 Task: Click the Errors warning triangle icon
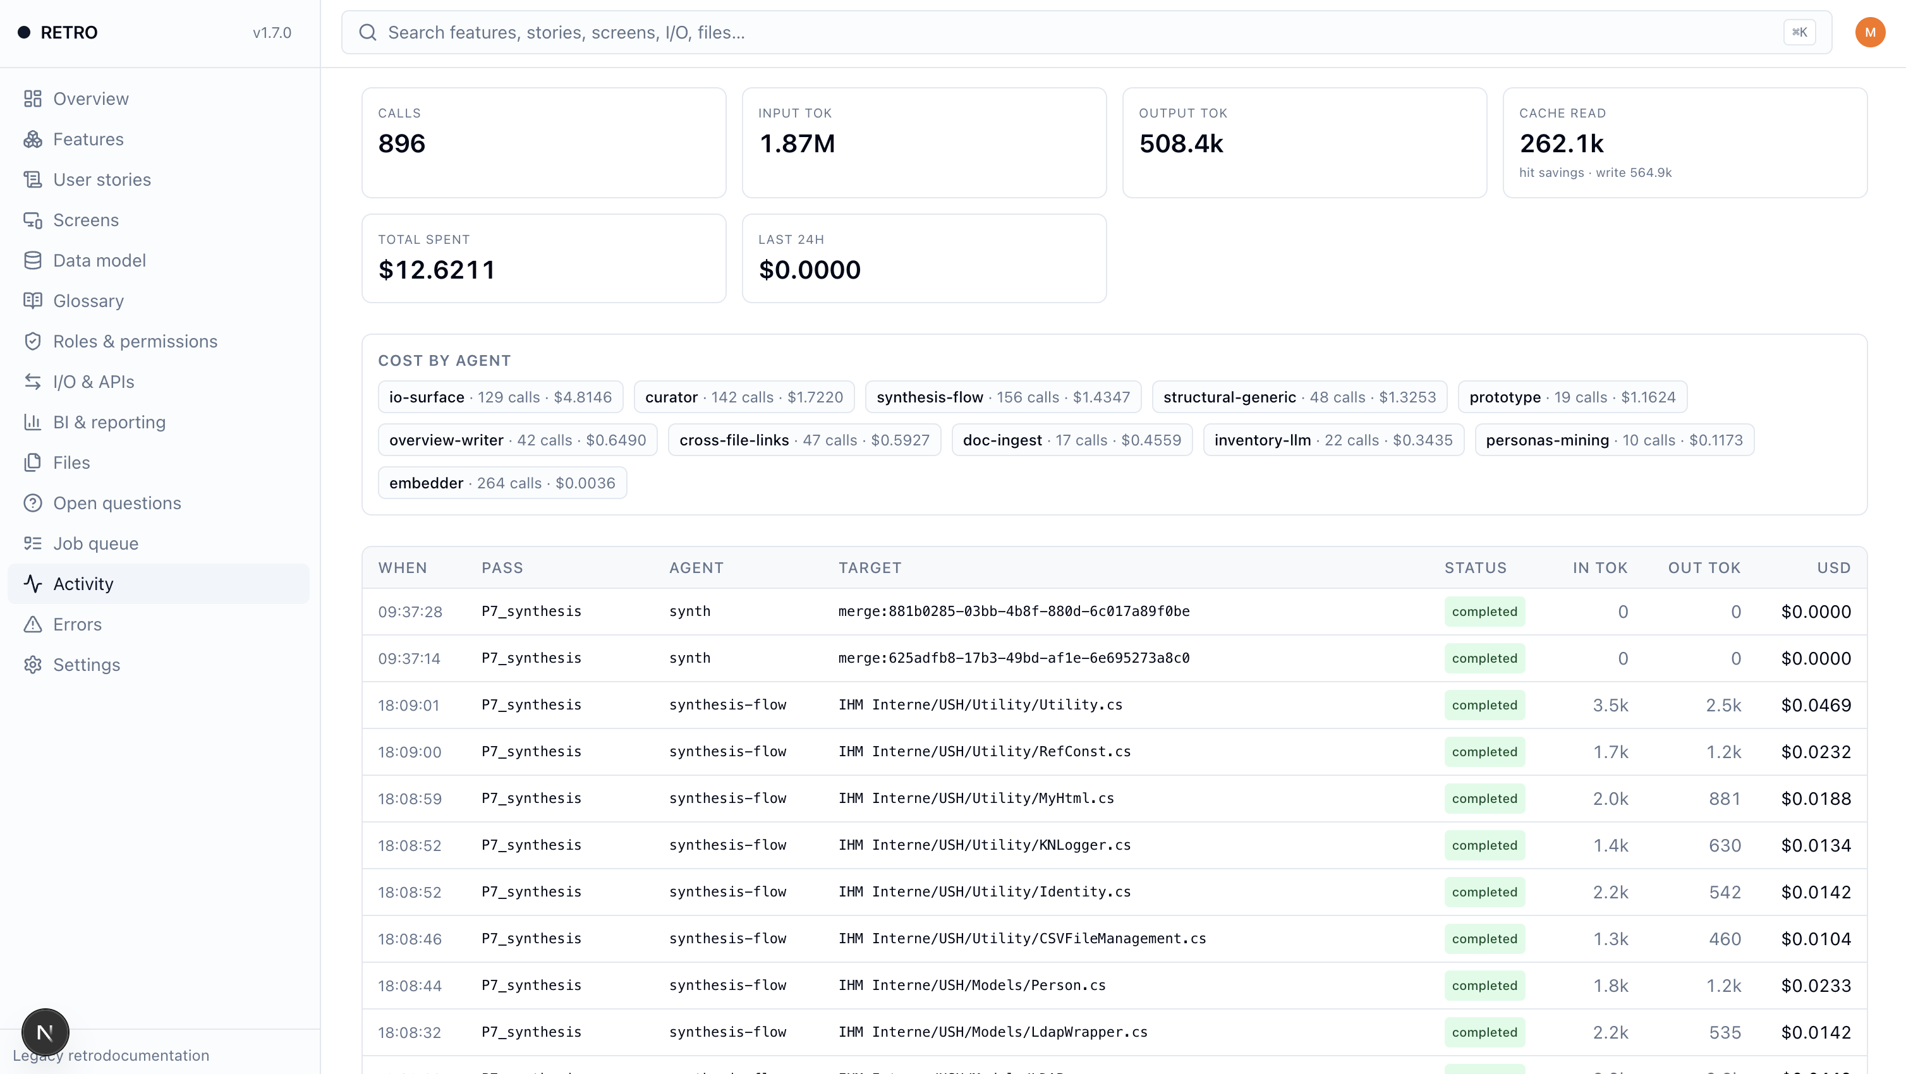(33, 624)
